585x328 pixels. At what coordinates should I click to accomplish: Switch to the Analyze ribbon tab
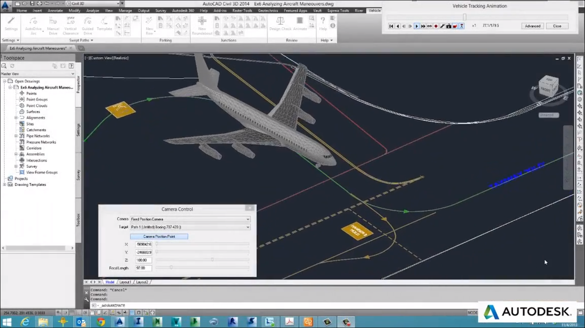93,10
